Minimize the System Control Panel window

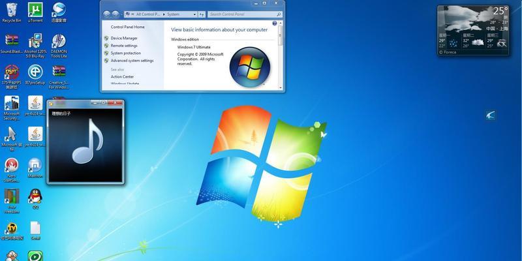(254, 3)
